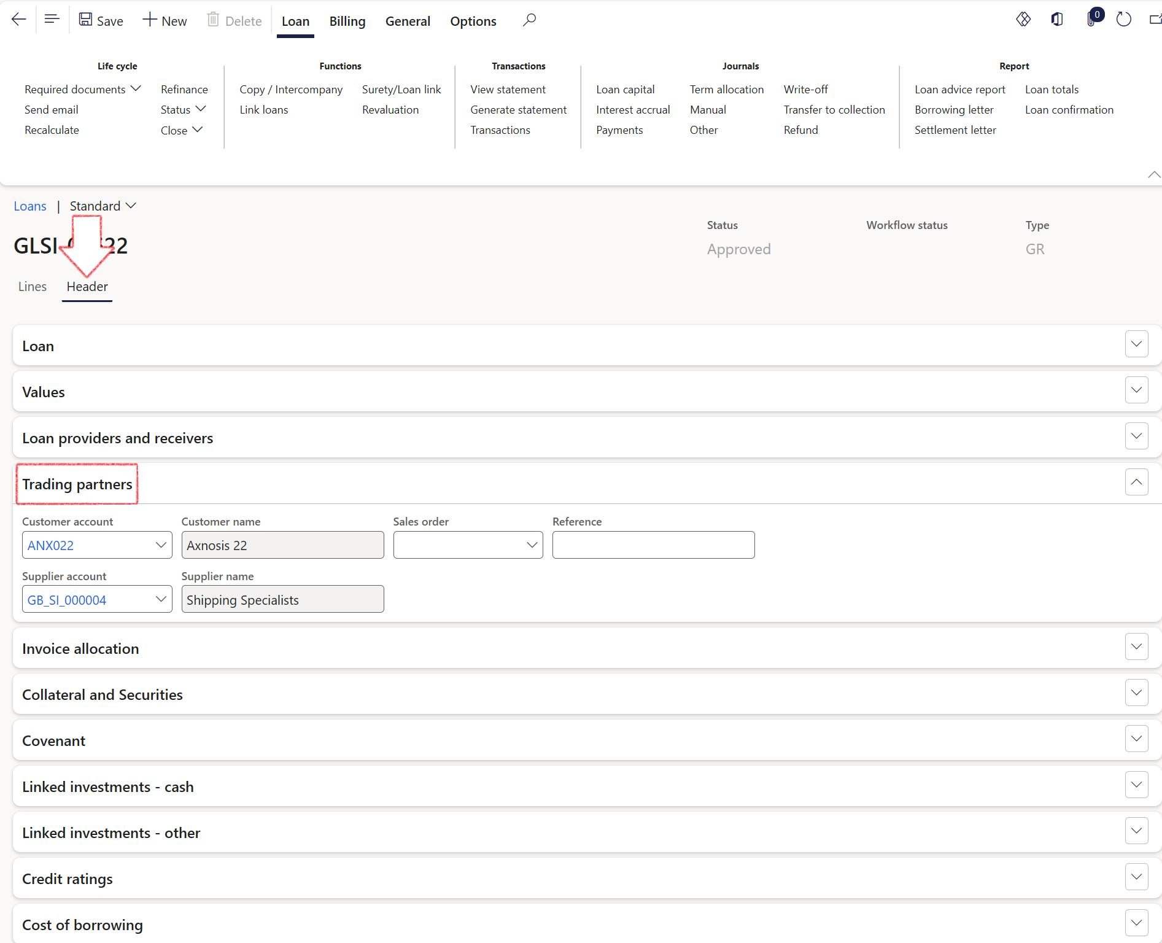Open the General ribbon tab

[408, 21]
